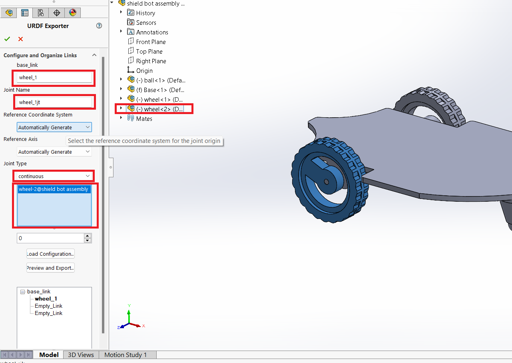Collapse the Configure and Organize Links section
Screen dimensions: 512x363
coord(94,55)
